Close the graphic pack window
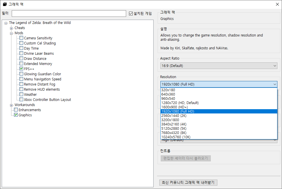Image resolution: width=282 pixels, height=189 pixels. [x=277, y=4]
